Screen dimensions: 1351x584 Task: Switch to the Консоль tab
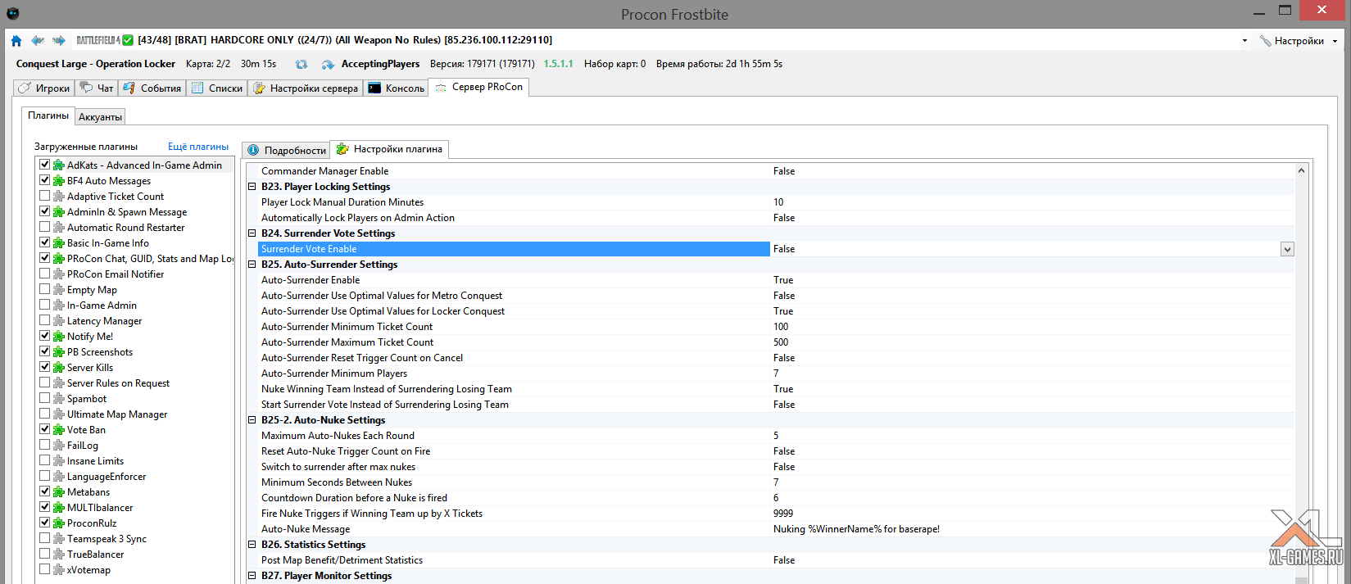[397, 88]
